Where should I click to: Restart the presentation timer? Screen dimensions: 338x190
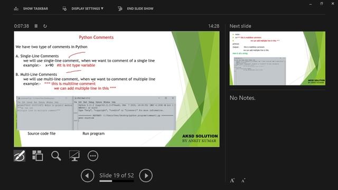point(45,26)
